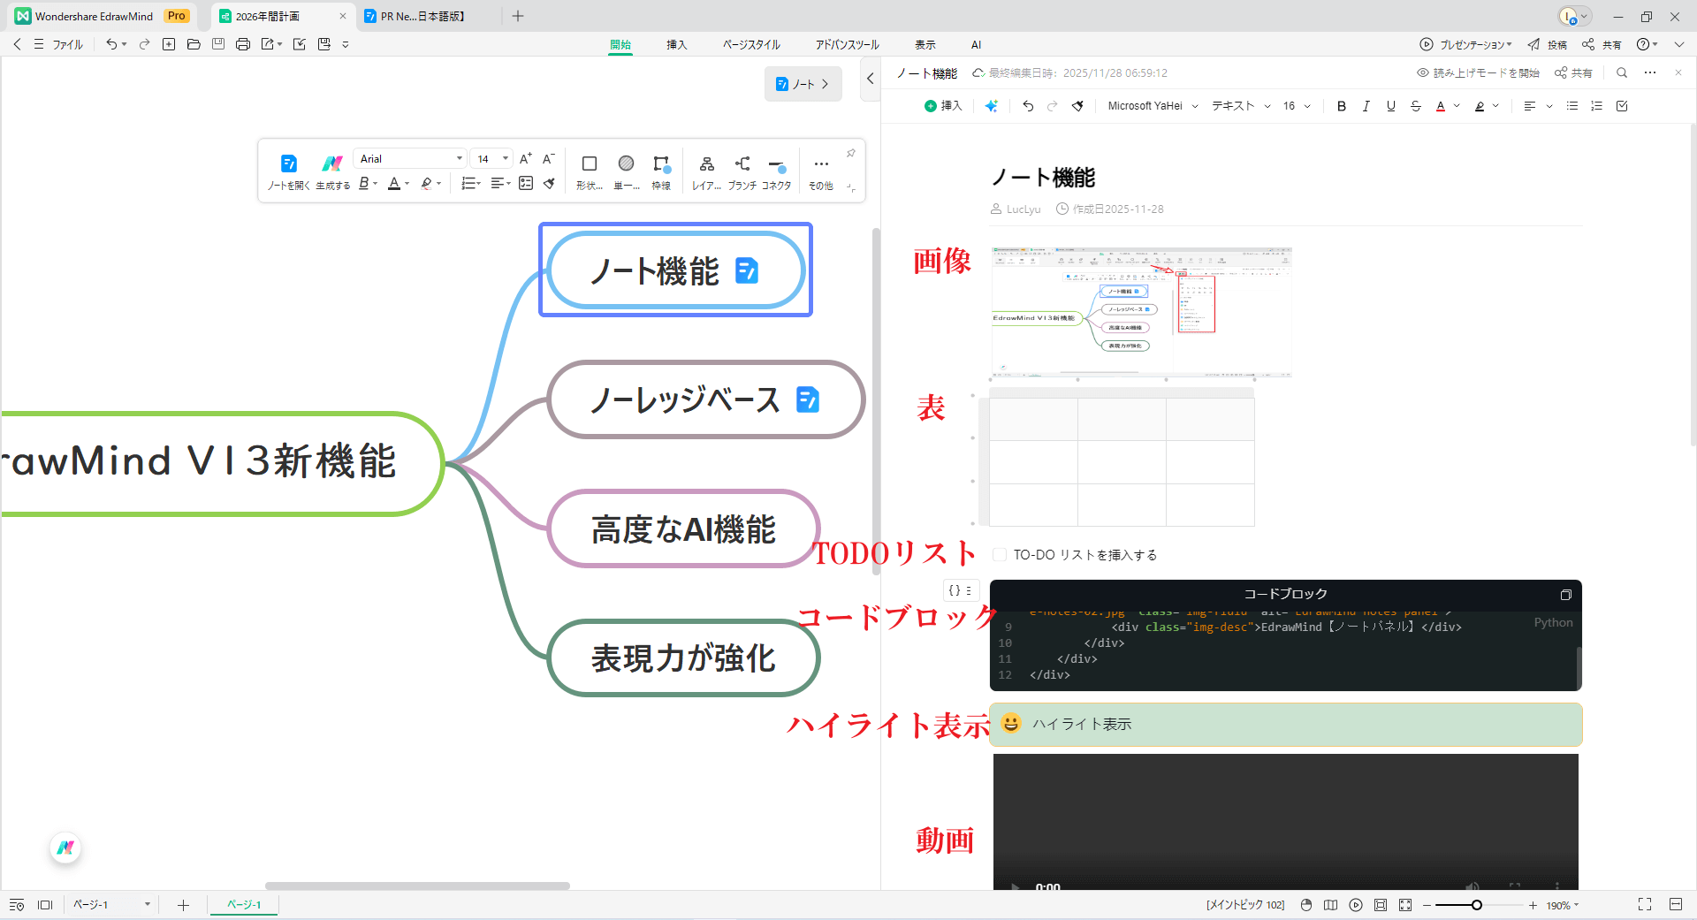Apply a 枠線 boundary to the topic
The height and width of the screenshot is (920, 1697).
tap(661, 170)
